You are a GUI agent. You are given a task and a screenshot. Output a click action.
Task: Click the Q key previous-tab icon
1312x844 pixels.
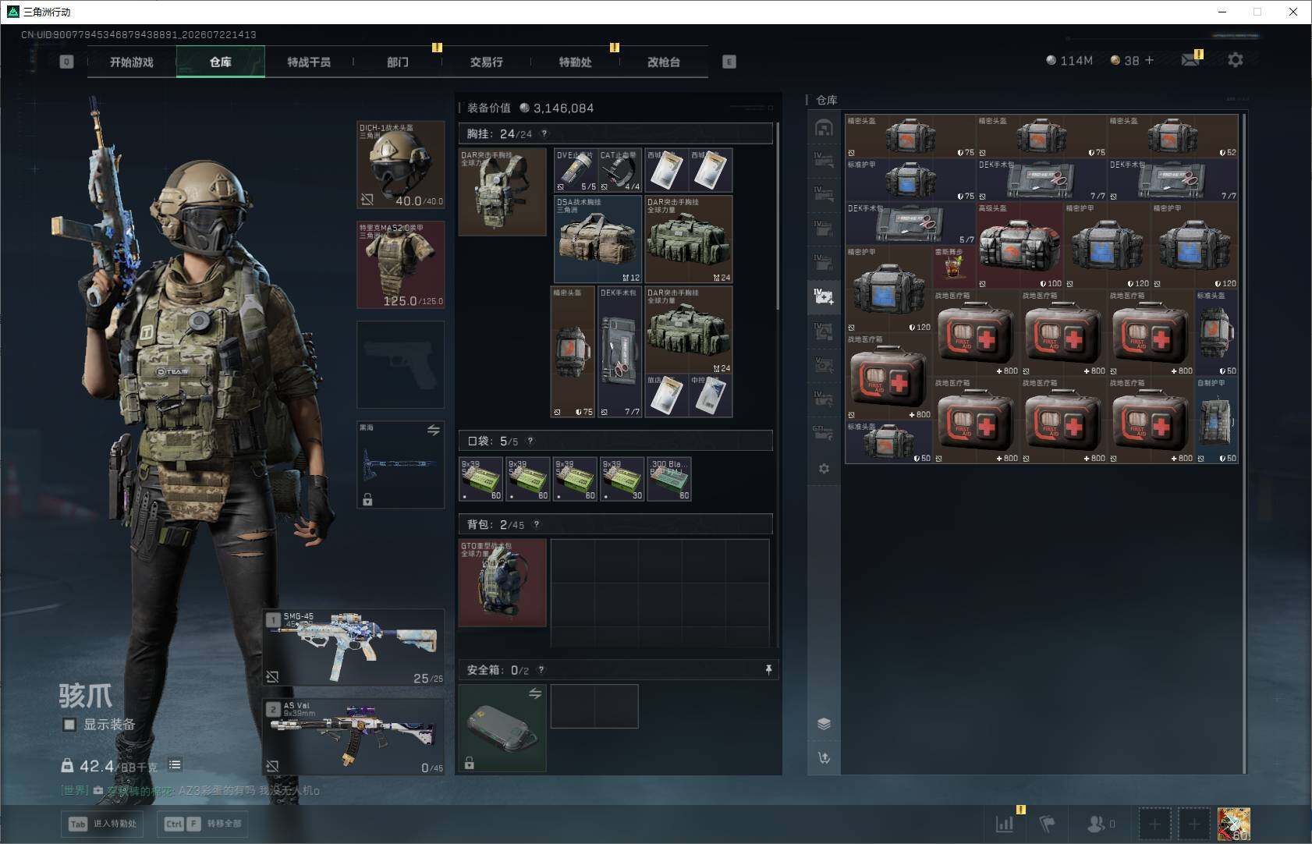(x=66, y=62)
